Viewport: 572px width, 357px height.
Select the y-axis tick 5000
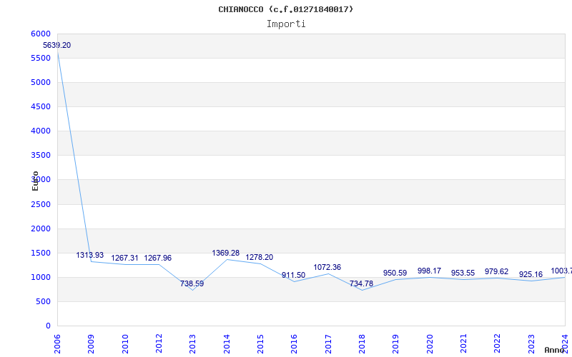41,82
